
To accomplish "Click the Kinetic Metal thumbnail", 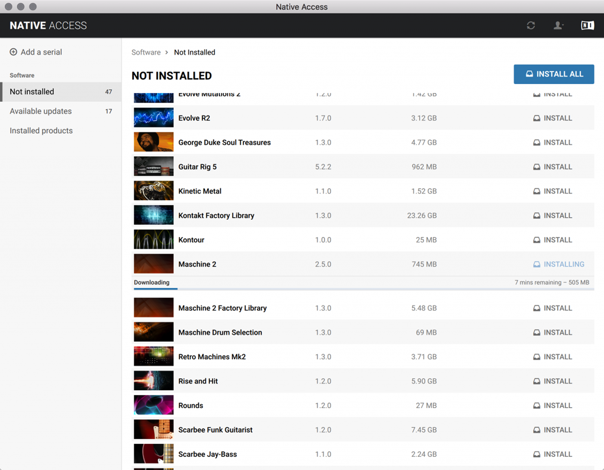I will point(153,191).
